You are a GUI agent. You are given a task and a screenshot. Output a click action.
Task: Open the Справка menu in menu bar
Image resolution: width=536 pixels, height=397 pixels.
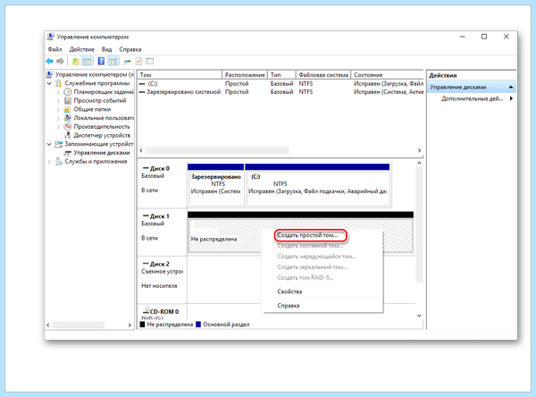(x=130, y=49)
